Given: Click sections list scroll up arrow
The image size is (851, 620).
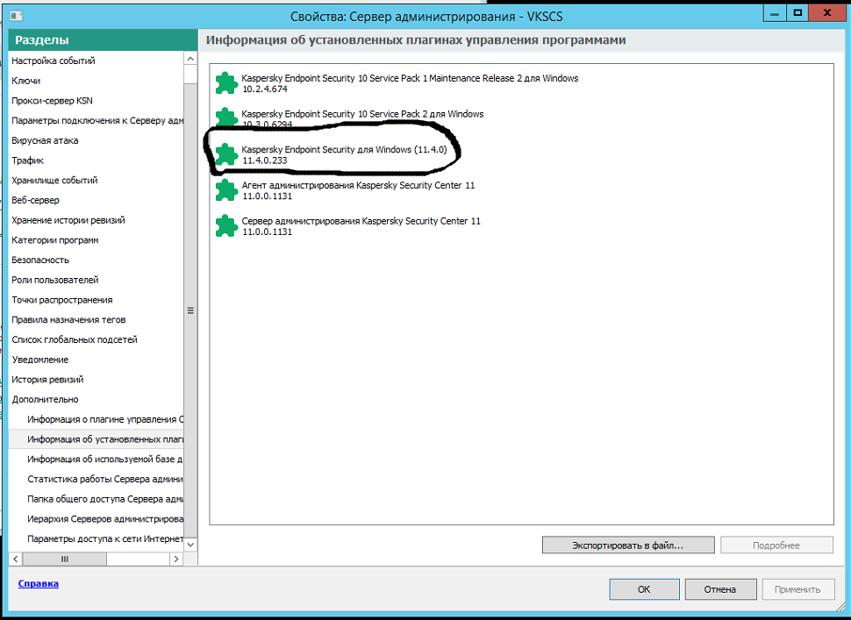Looking at the screenshot, I should pos(190,59).
